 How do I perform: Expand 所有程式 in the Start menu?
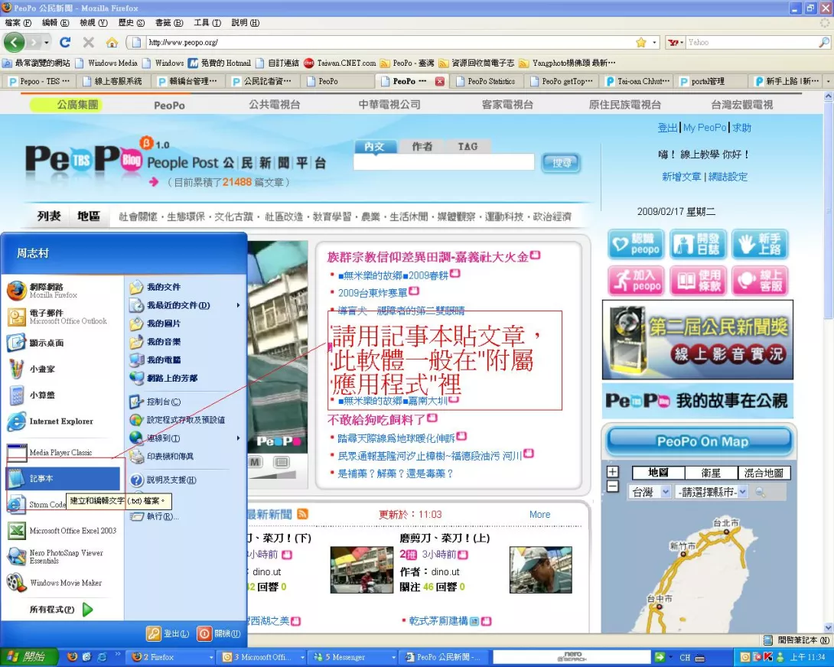(61, 610)
